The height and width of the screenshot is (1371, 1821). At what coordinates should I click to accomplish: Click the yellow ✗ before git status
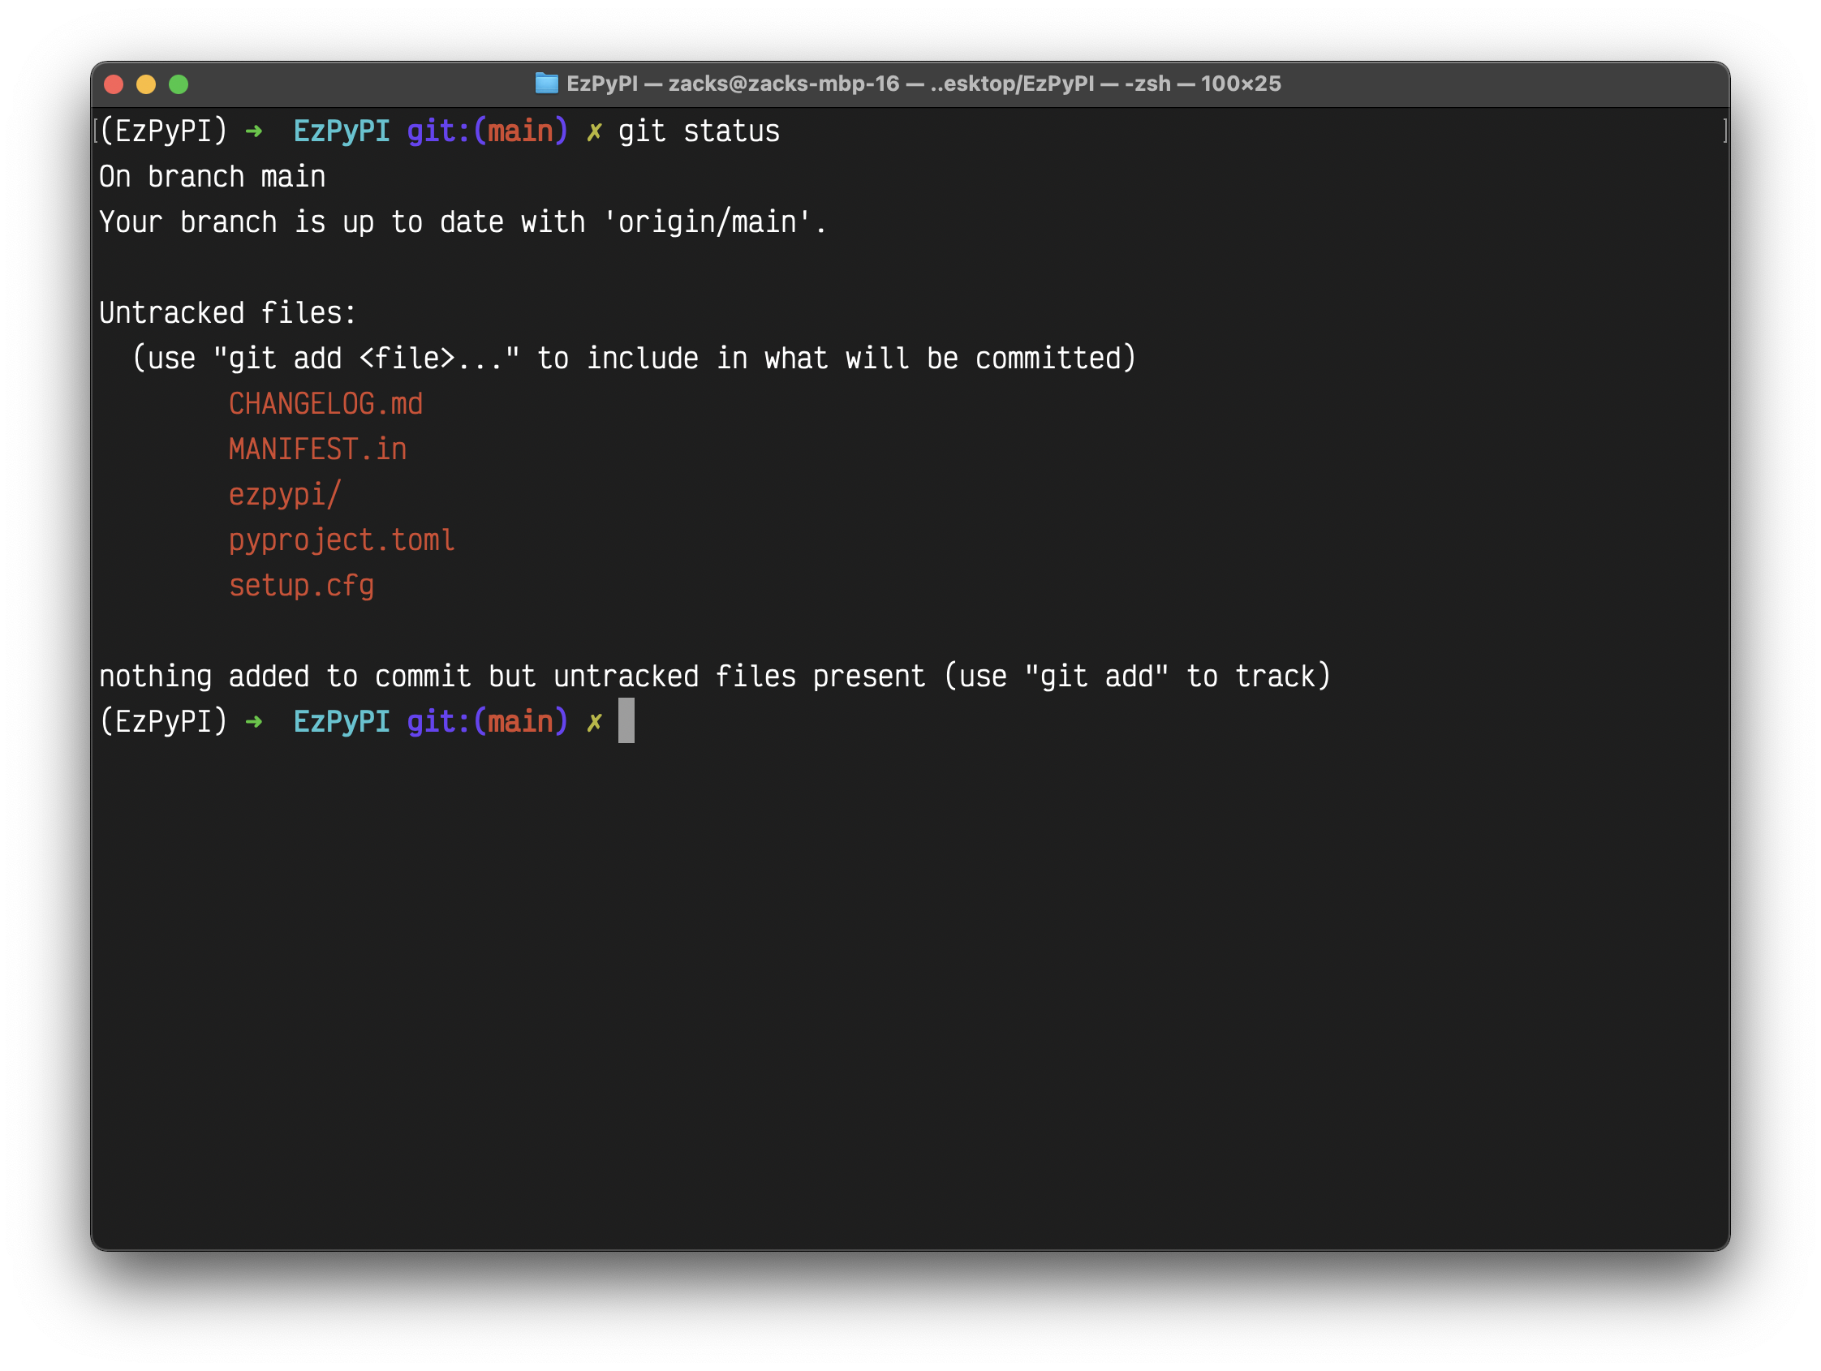click(593, 131)
